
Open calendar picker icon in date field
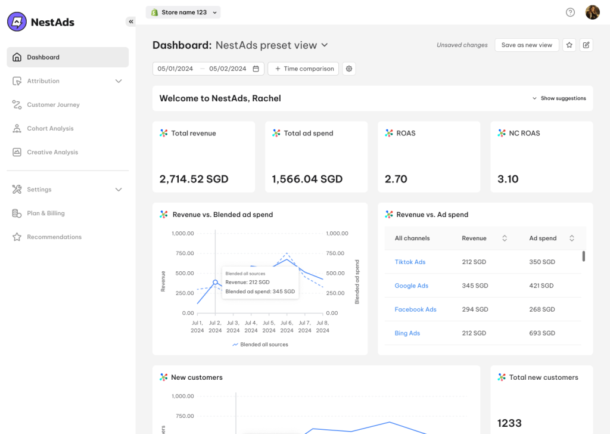click(x=256, y=69)
